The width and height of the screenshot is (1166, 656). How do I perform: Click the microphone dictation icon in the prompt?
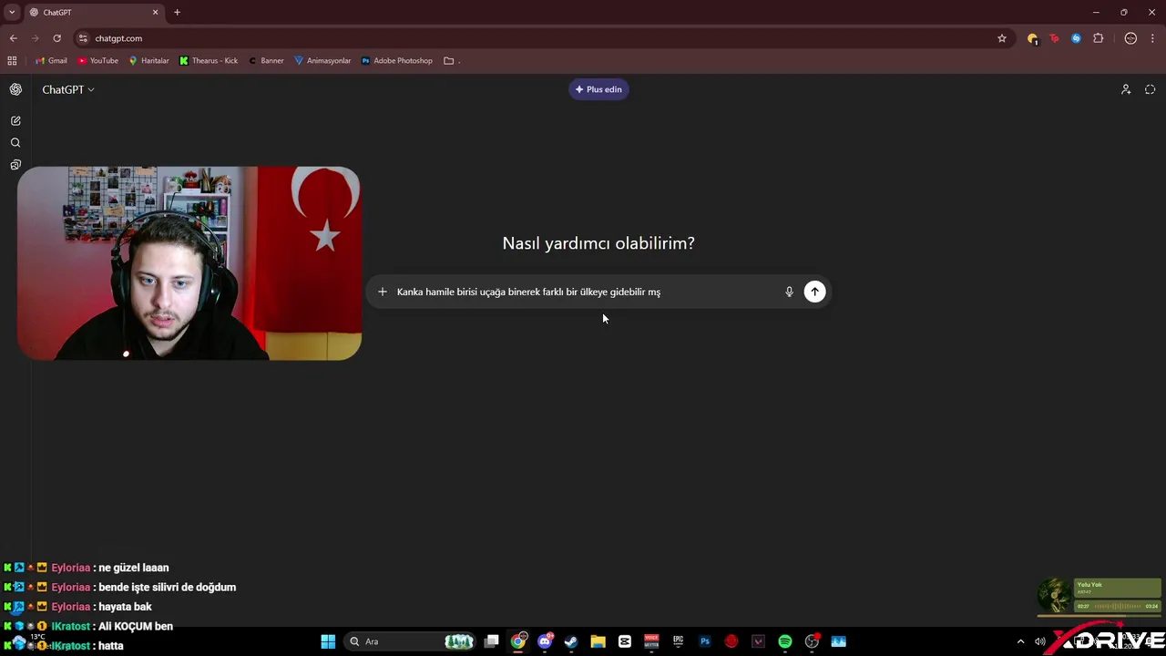[789, 292]
